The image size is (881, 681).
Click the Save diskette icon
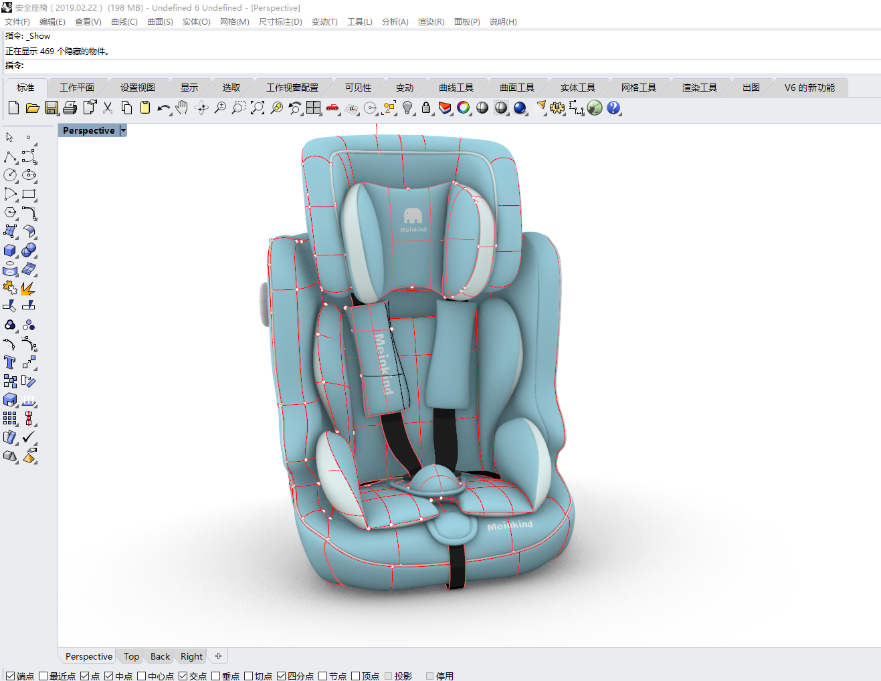click(51, 108)
